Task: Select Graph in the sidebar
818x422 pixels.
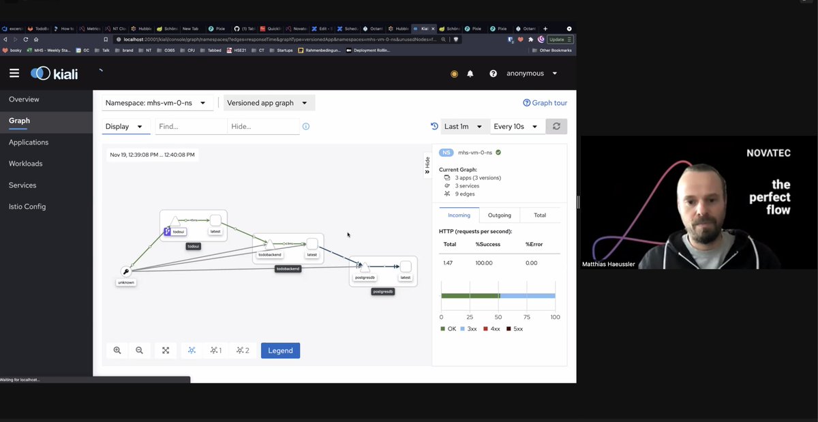Action: pos(19,121)
